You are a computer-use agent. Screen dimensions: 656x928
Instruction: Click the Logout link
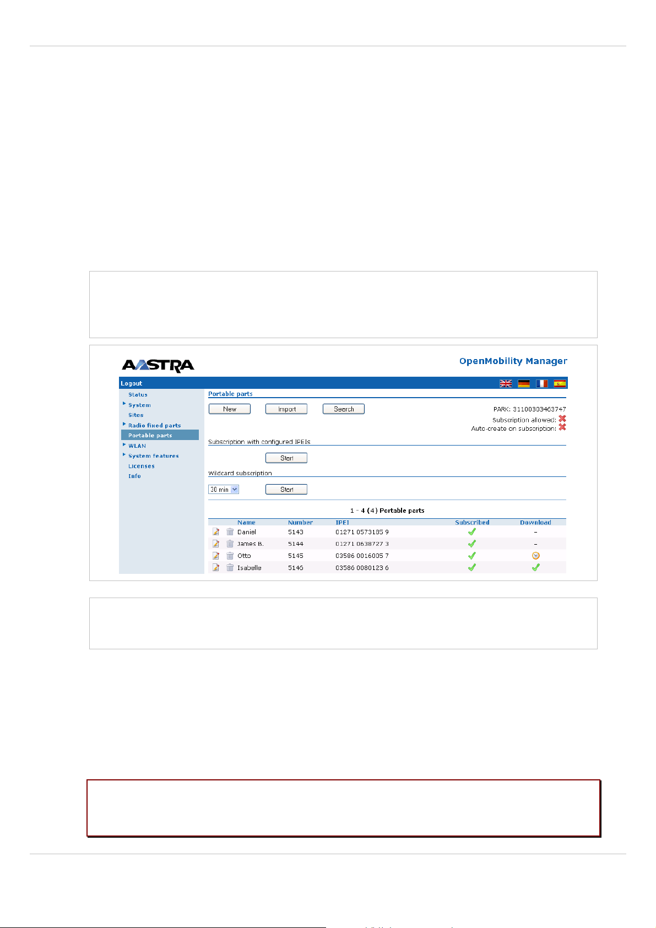coord(132,383)
